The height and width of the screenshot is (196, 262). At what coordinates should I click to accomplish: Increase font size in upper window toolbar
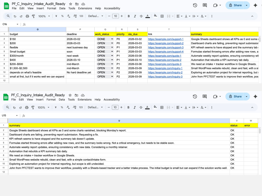(122, 16)
